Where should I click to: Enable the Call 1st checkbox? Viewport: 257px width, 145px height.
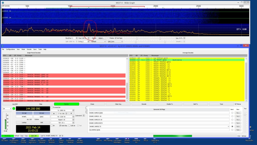[69, 126]
